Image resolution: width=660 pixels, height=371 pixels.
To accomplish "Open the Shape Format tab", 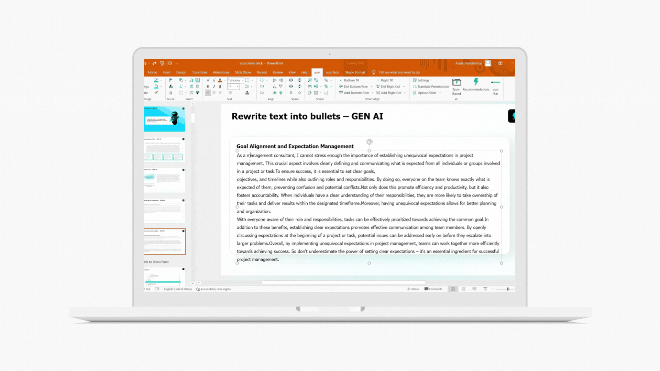I will (x=355, y=72).
